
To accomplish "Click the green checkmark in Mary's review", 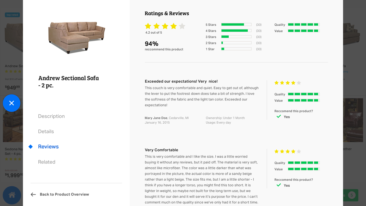I will [x=279, y=117].
